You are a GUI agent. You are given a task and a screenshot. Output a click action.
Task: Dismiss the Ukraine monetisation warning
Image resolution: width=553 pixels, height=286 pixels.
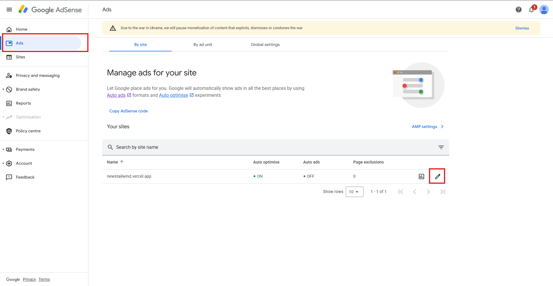pos(522,28)
